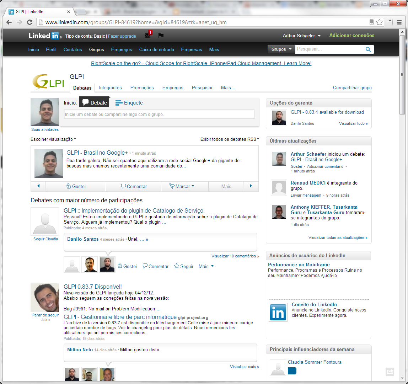Show previous featured debate with left arrow
Image resolution: width=408 pixels, height=384 pixels.
[x=38, y=186]
